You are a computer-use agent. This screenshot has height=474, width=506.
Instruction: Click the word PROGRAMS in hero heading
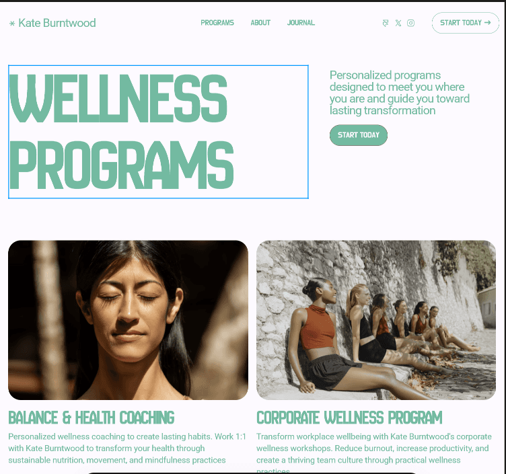click(121, 165)
